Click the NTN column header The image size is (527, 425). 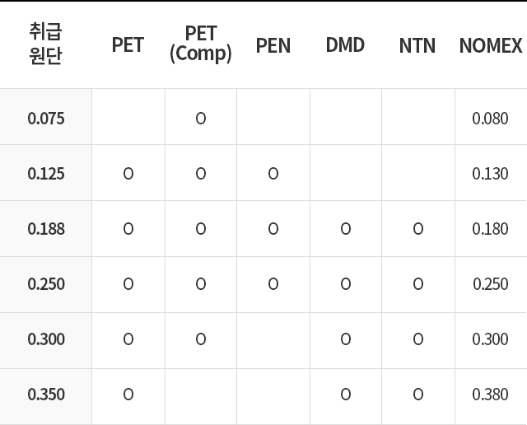(417, 45)
